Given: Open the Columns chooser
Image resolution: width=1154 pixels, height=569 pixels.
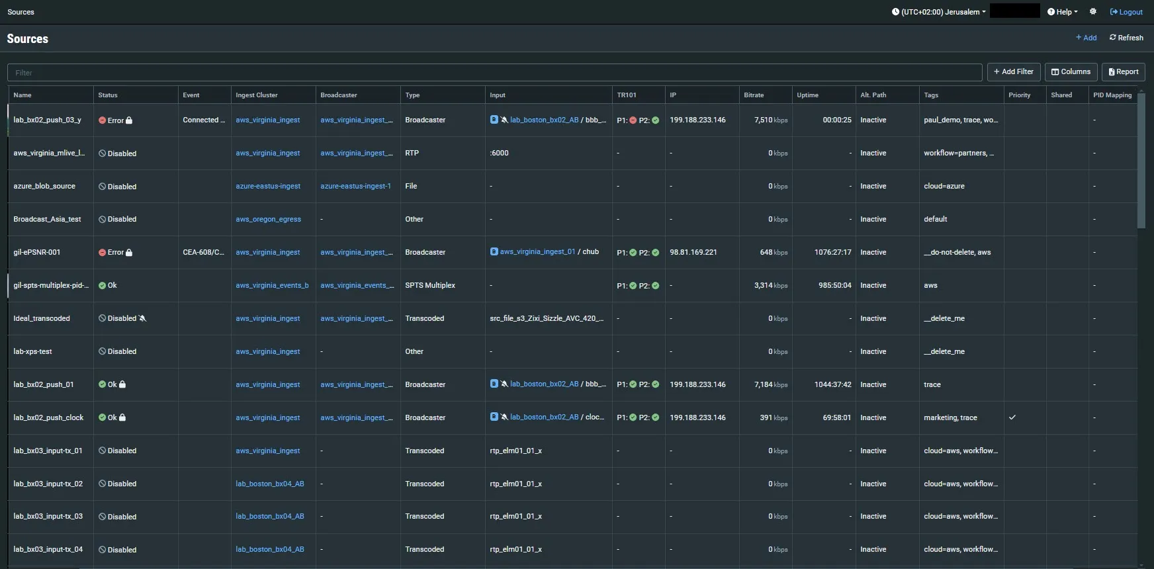Looking at the screenshot, I should pyautogui.click(x=1071, y=72).
